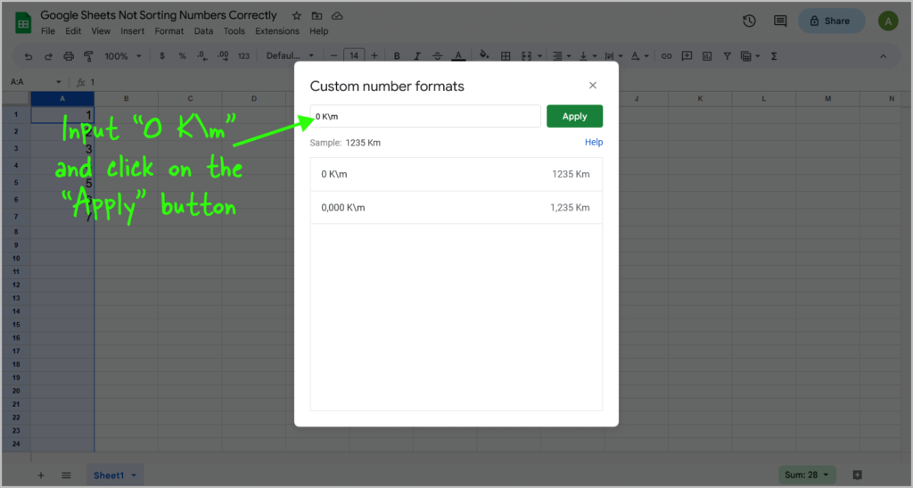Viewport: 913px width, 488px height.
Task: Close the Custom number formats dialog
Action: (x=593, y=86)
